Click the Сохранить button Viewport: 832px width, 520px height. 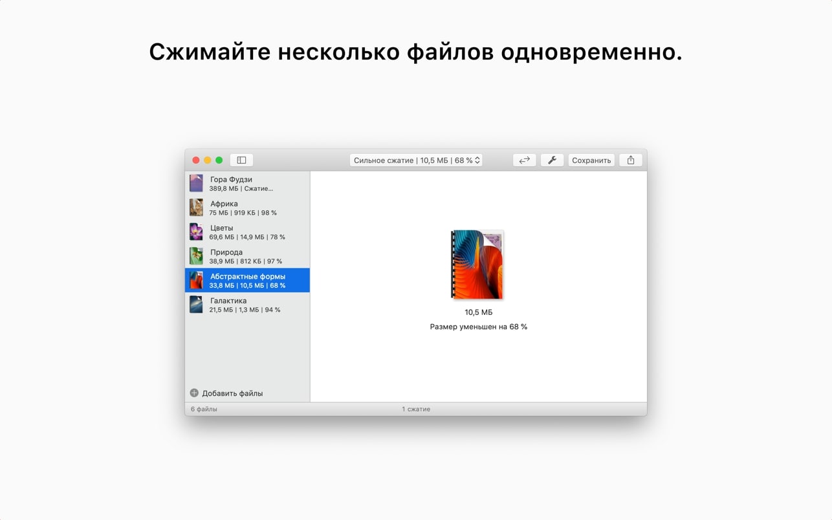click(x=591, y=160)
